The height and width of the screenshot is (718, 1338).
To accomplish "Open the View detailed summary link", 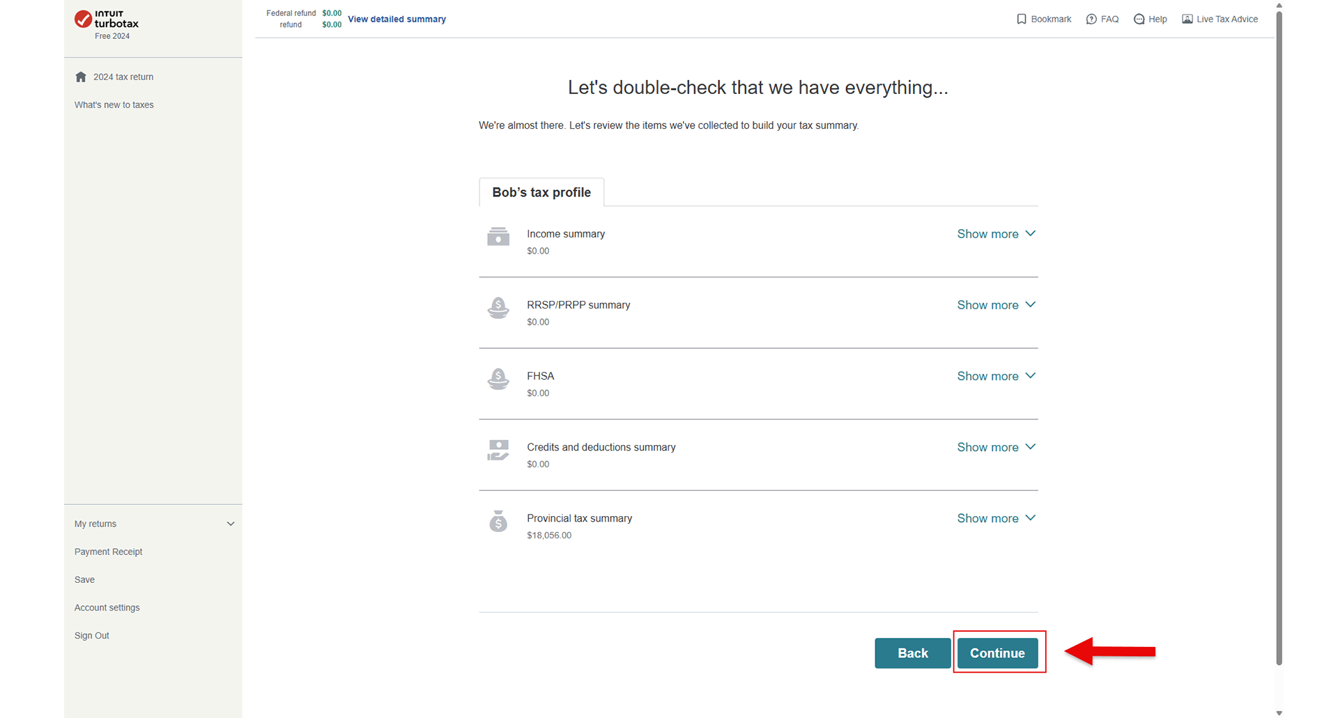I will coord(397,19).
